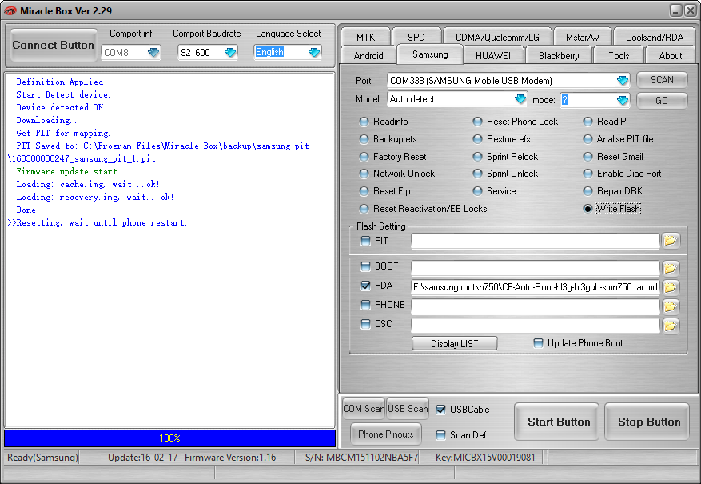Click the USB Scan button
This screenshot has width=701, height=484.
pyautogui.click(x=408, y=409)
